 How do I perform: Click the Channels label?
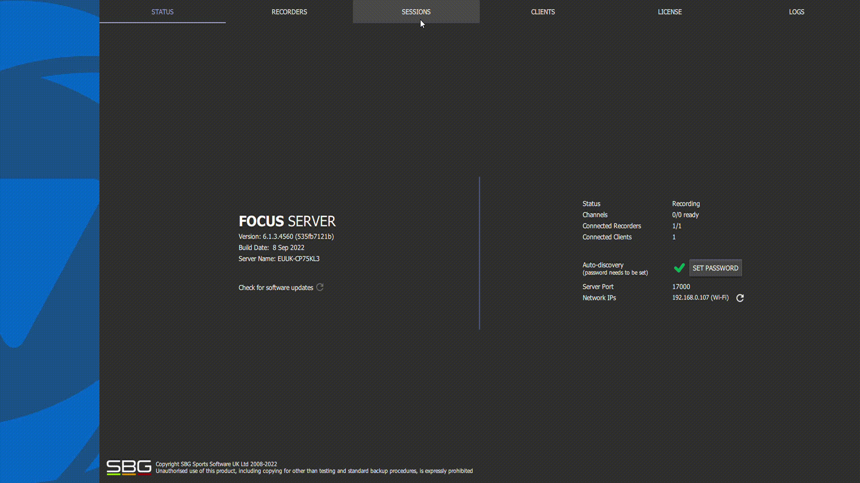click(595, 215)
